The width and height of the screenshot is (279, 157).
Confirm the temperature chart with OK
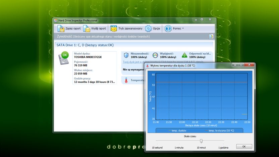[244, 147]
